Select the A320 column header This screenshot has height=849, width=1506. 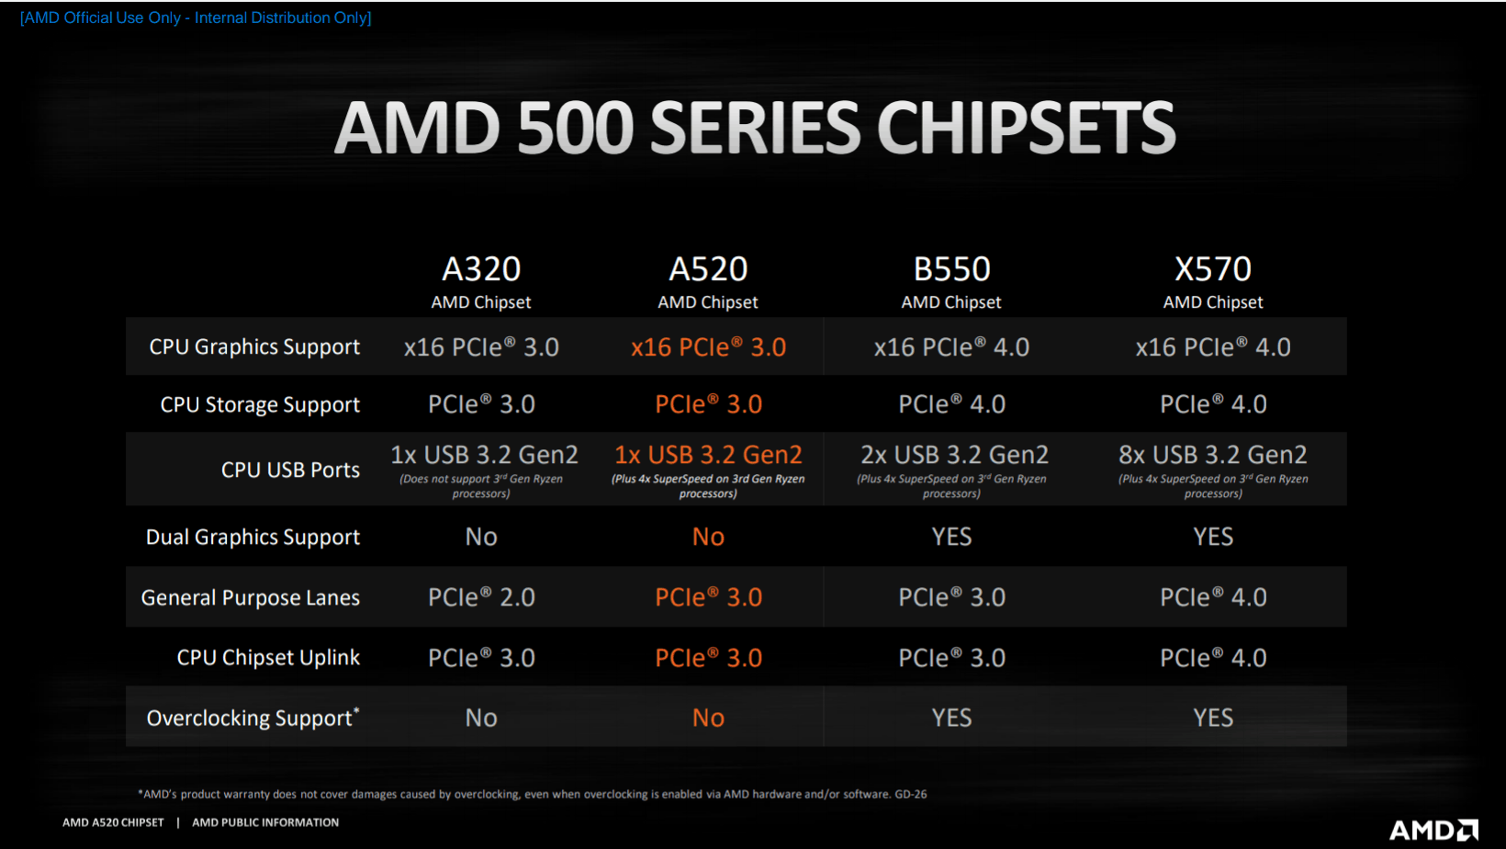click(481, 269)
